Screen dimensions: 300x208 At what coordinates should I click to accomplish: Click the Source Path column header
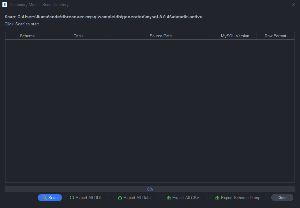click(x=161, y=36)
